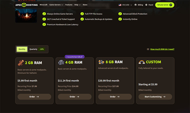Image resolution: width=190 pixels, height=113 pixels.
Task: Select Monthly billing option
Action: click(x=22, y=49)
